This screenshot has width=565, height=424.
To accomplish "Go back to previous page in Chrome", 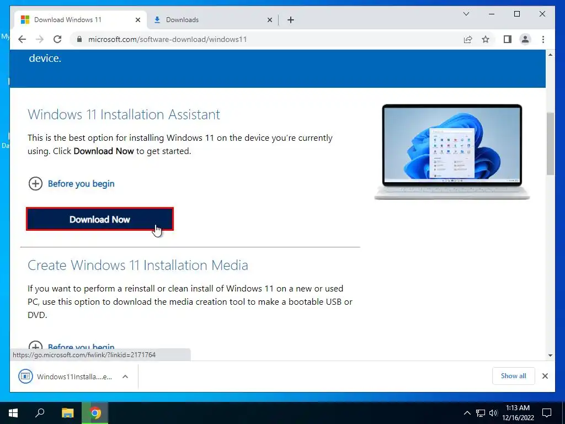I will pyautogui.click(x=22, y=39).
